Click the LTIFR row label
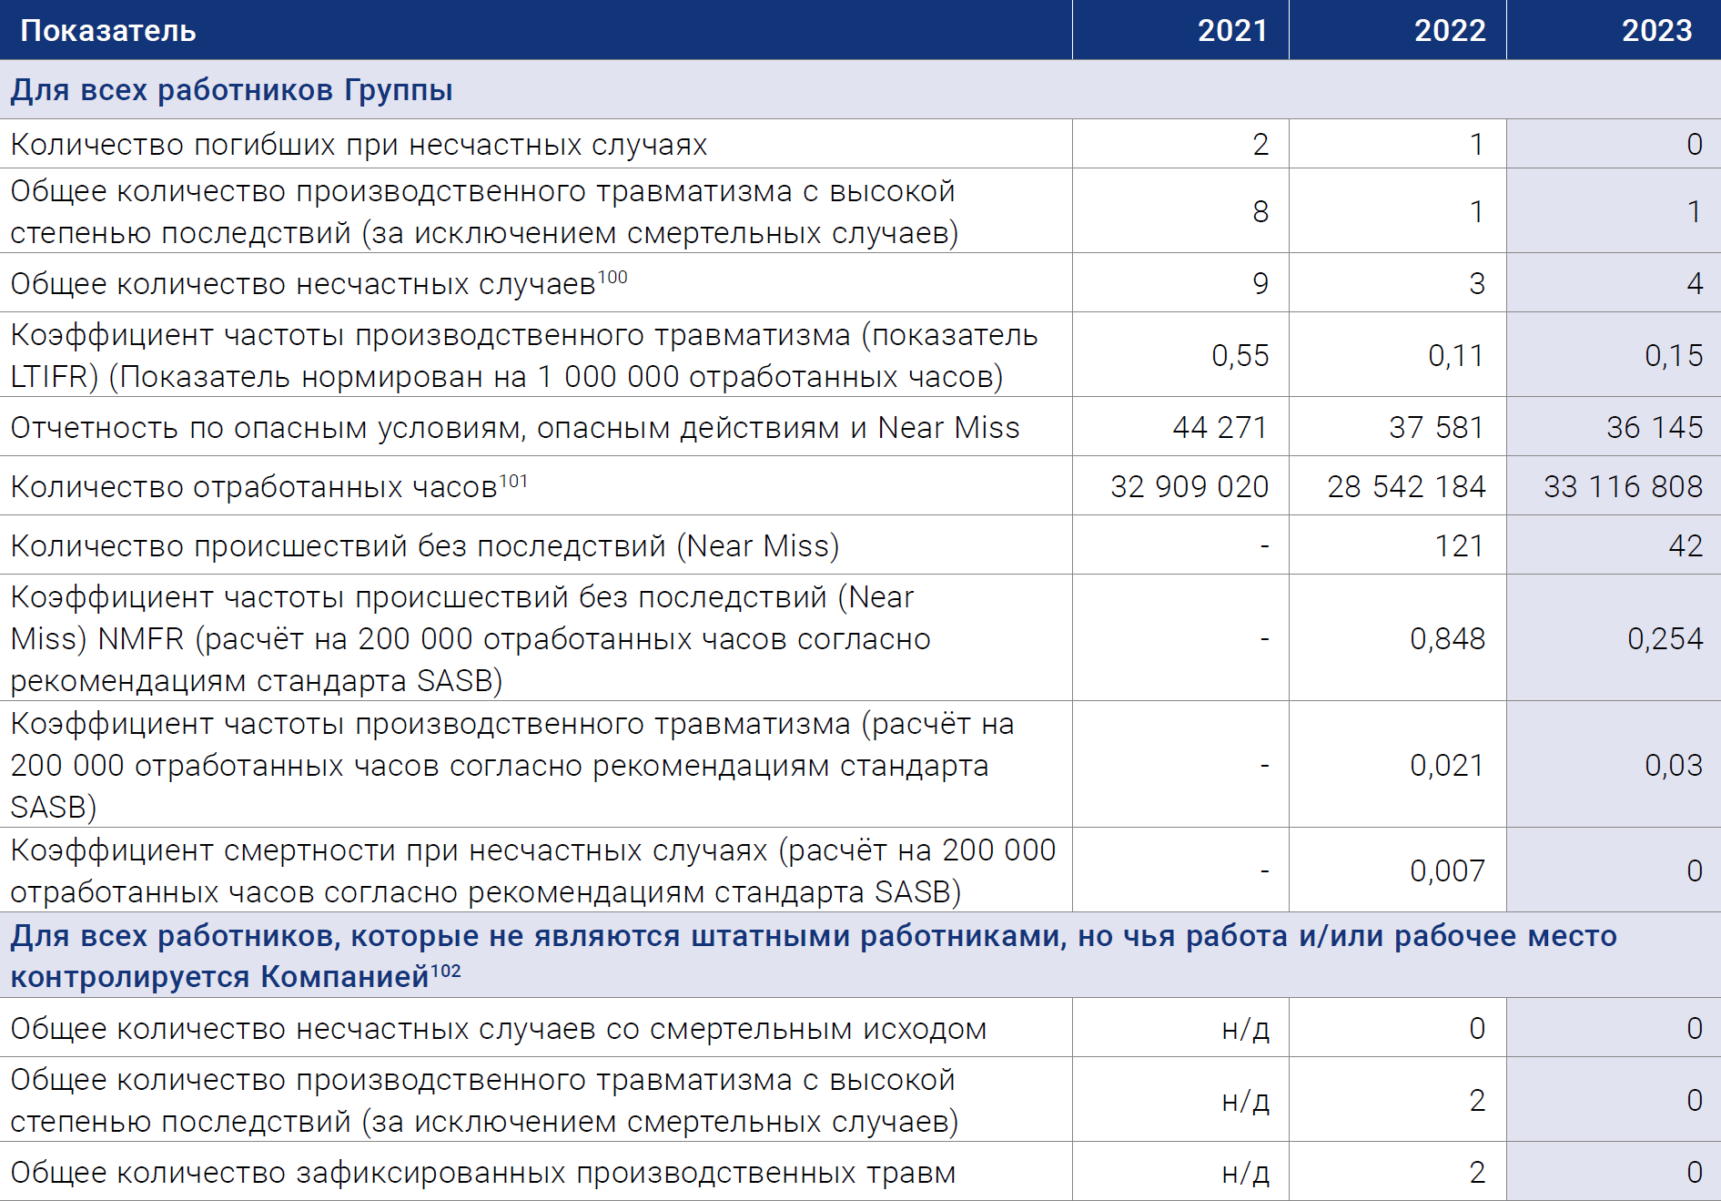Image resolution: width=1721 pixels, height=1201 pixels. click(x=524, y=355)
